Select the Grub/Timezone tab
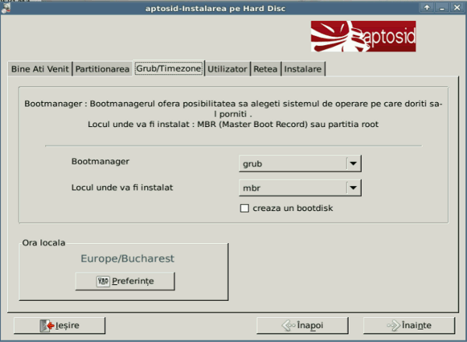This screenshot has width=467, height=342. 169,69
